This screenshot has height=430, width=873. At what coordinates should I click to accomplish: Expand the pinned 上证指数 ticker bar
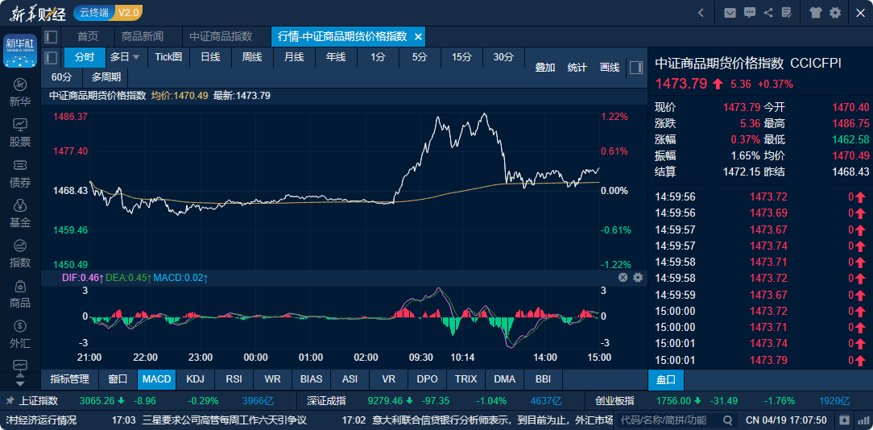10,400
